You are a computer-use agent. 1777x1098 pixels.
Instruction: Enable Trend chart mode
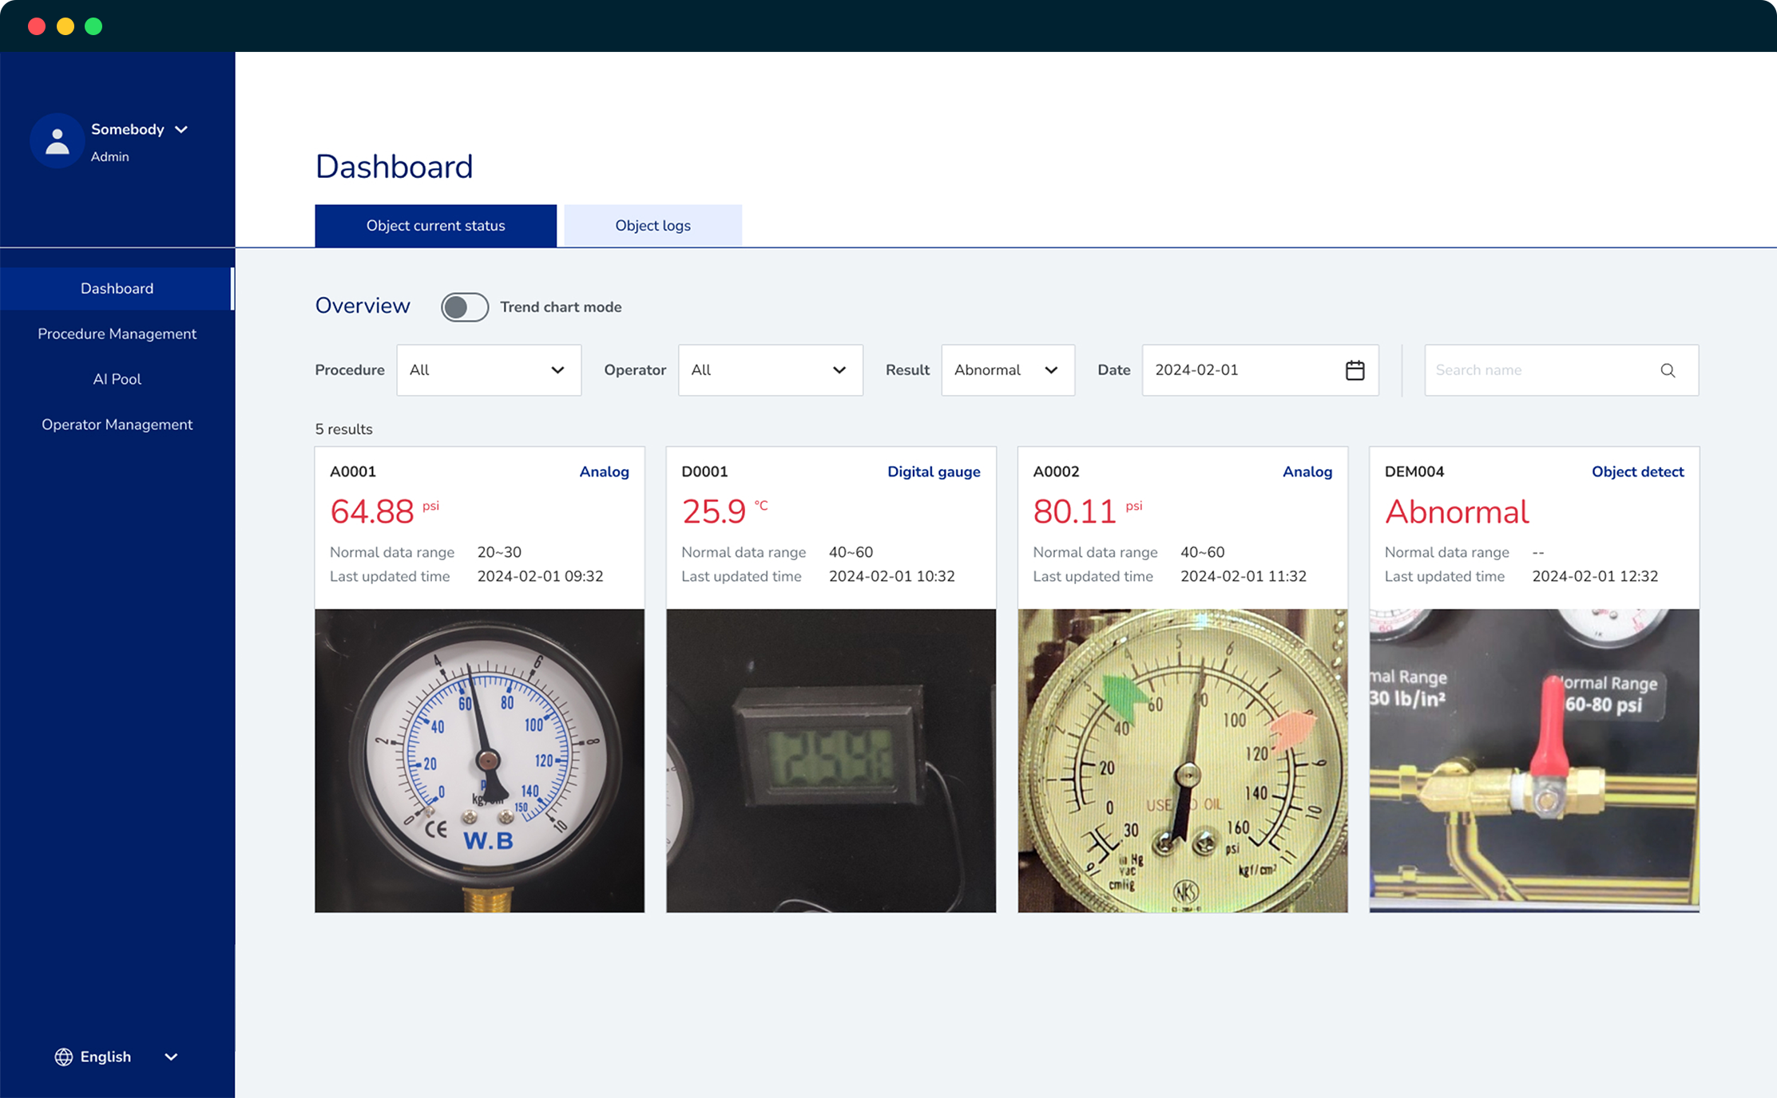464,306
